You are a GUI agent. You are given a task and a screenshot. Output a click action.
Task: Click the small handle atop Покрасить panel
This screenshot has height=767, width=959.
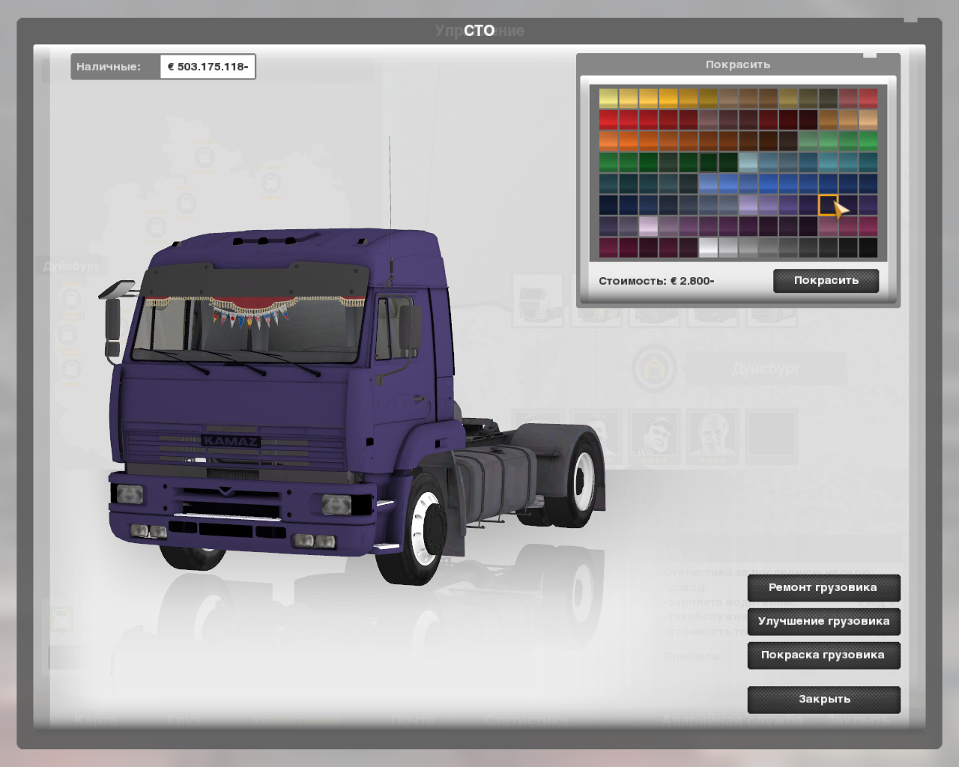click(x=869, y=54)
